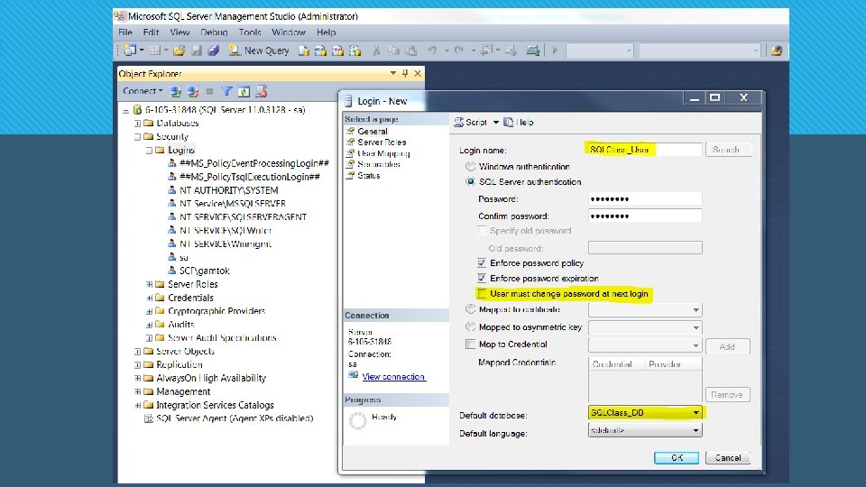Expand the Server Roles folder node
Viewport: 866px width, 487px height.
pyautogui.click(x=149, y=284)
